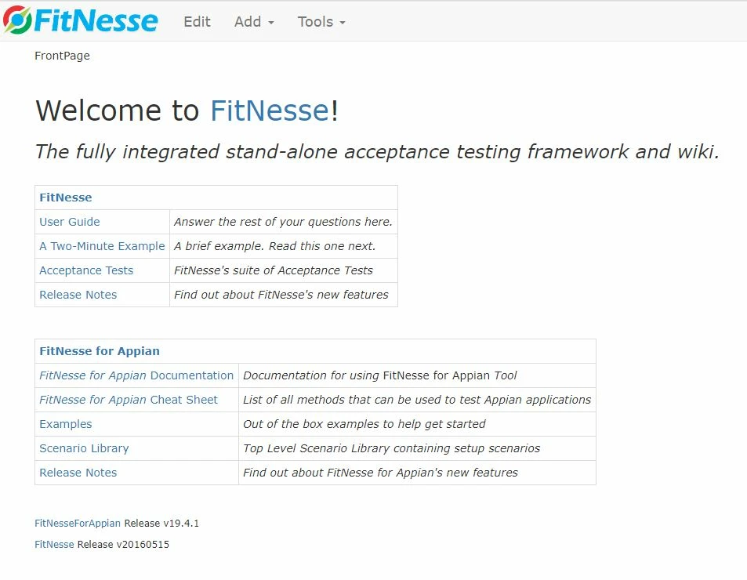Open the Edit menu item
Viewport: 747px width, 580px height.
pyautogui.click(x=197, y=22)
